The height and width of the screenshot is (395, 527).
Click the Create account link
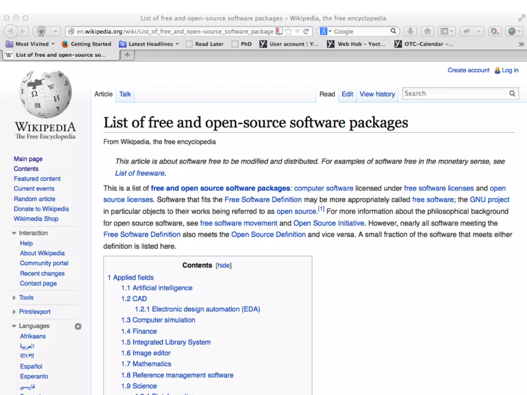pyautogui.click(x=468, y=70)
